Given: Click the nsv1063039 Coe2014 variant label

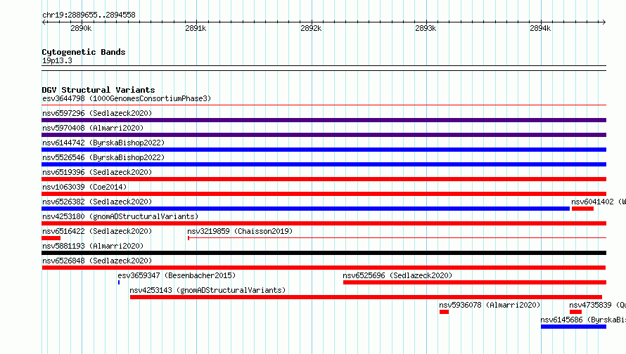Looking at the screenshot, I should (x=84, y=187).
